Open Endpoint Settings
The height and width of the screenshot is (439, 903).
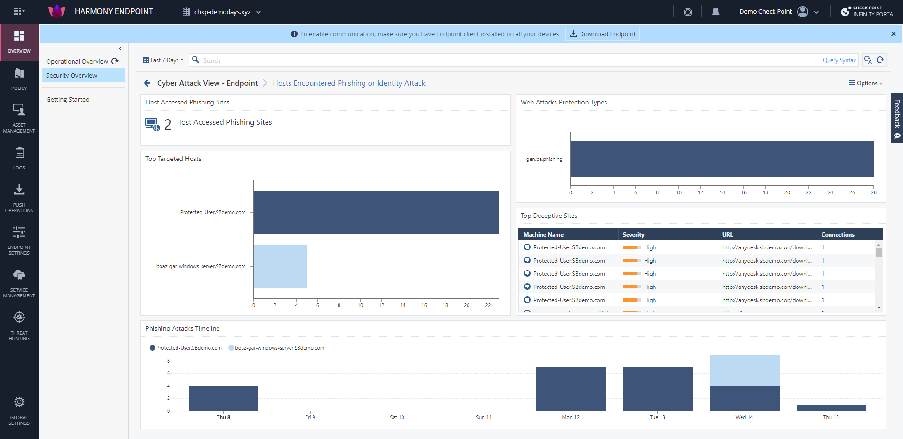(x=19, y=240)
